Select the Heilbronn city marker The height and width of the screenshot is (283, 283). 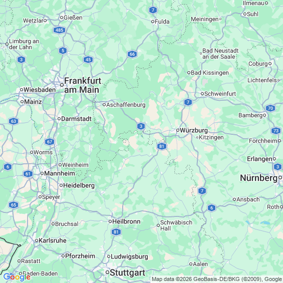pyautogui.click(x=110, y=221)
